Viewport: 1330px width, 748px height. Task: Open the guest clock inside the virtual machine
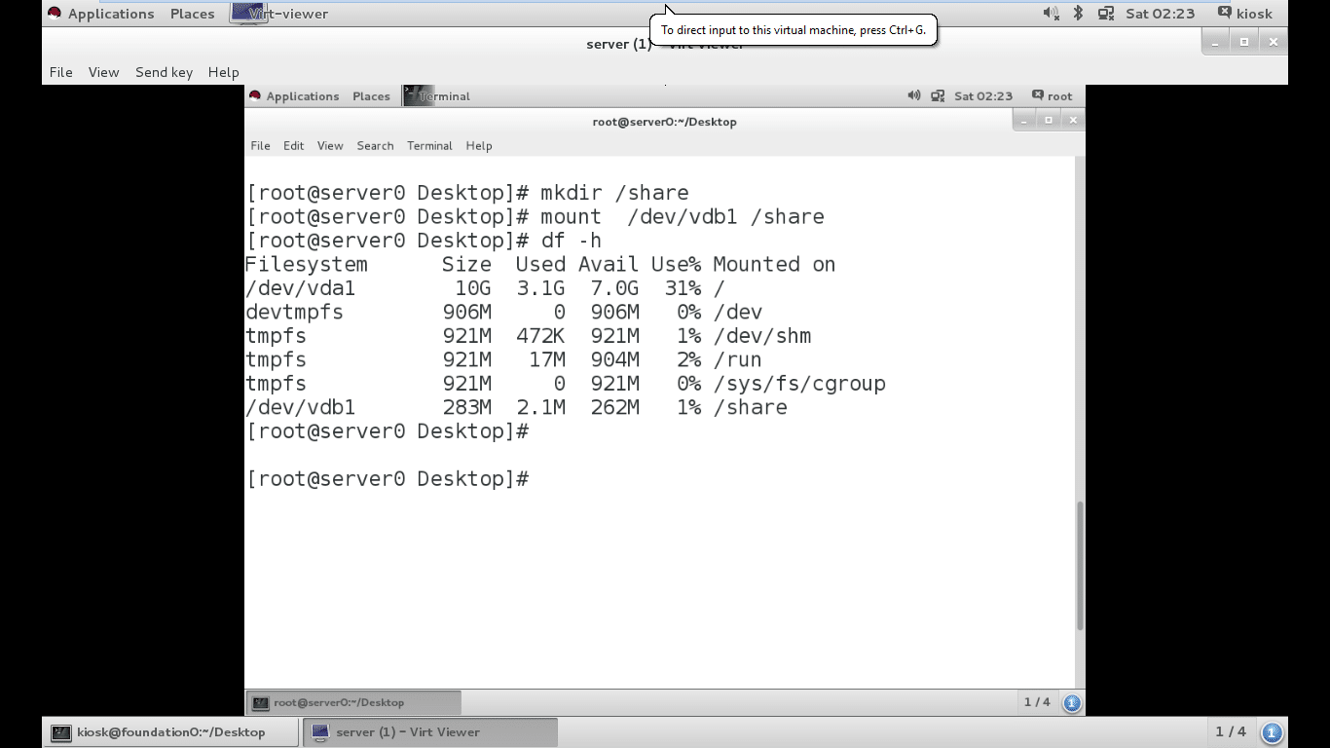(983, 96)
